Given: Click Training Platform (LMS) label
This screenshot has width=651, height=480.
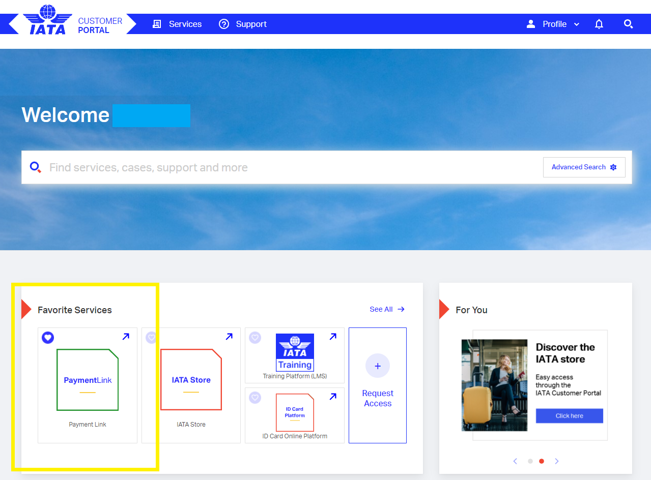Looking at the screenshot, I should tap(295, 376).
